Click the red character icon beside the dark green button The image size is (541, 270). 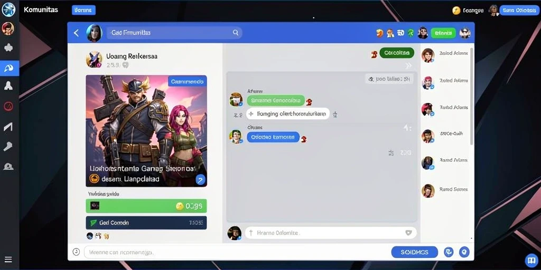click(x=374, y=54)
